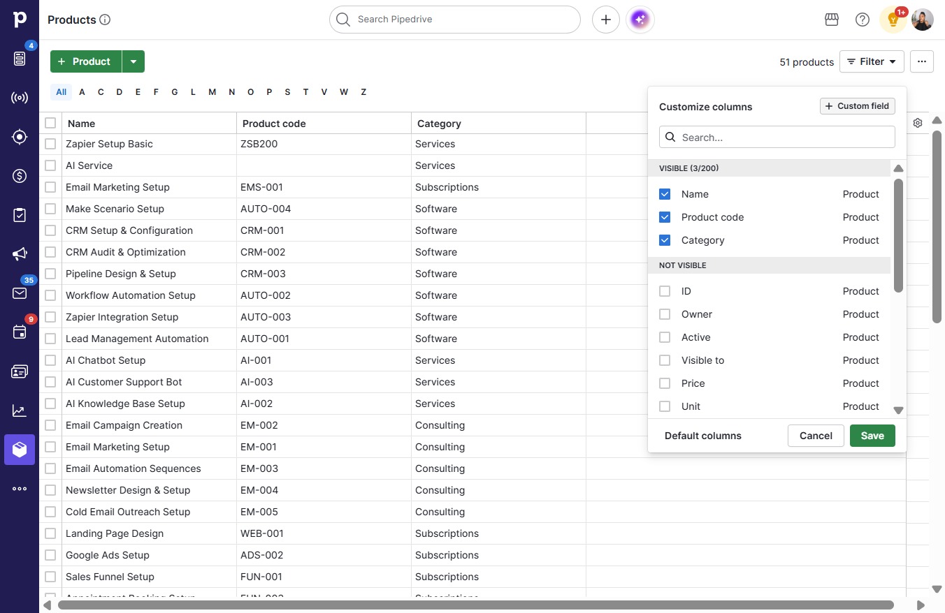Screen dimensions: 945x613
Task: Click the column list scrollbar thumb
Action: click(x=898, y=235)
